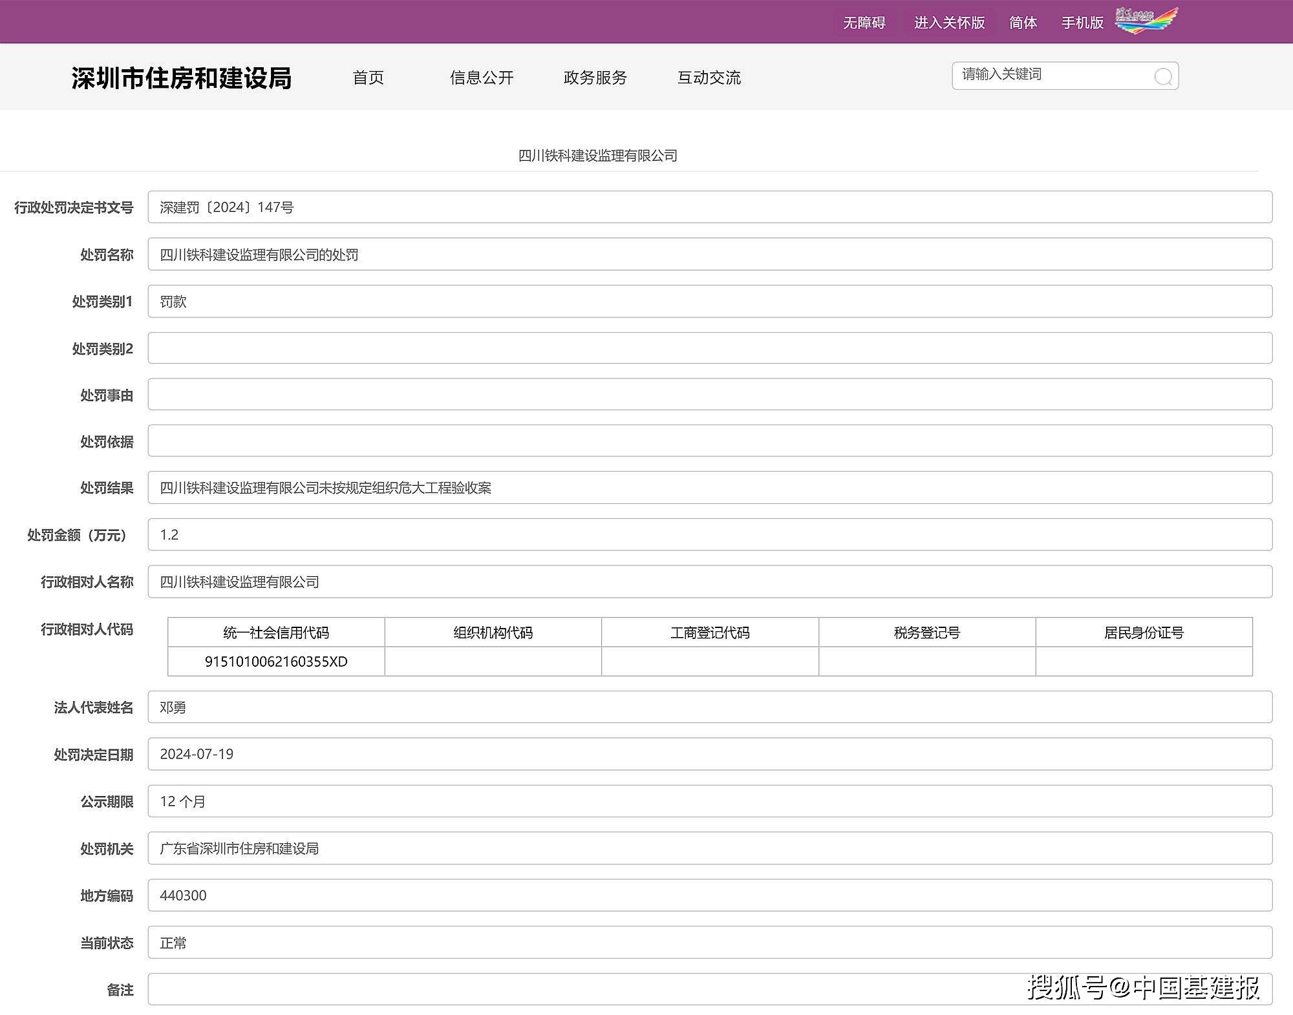
Task: Click the 统一社会信用代码 column header
Action: (276, 633)
